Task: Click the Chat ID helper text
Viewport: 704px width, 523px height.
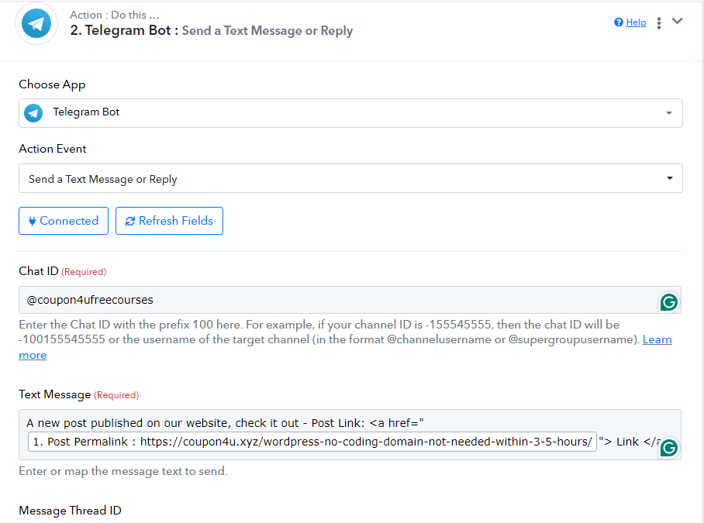Action: tap(345, 339)
